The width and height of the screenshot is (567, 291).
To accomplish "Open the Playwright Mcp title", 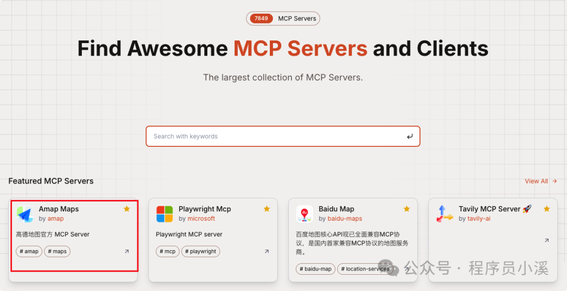I will tap(205, 209).
